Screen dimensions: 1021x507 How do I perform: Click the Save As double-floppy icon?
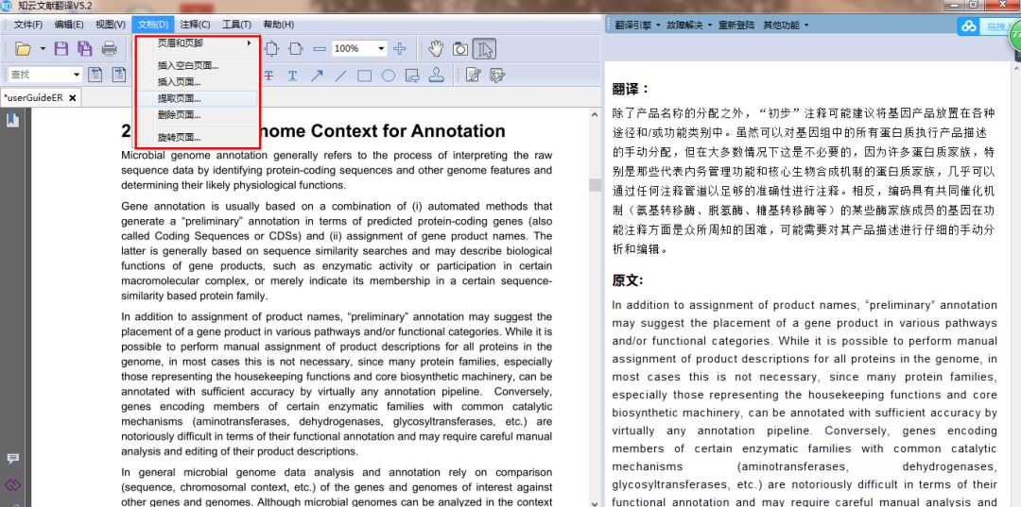(85, 49)
